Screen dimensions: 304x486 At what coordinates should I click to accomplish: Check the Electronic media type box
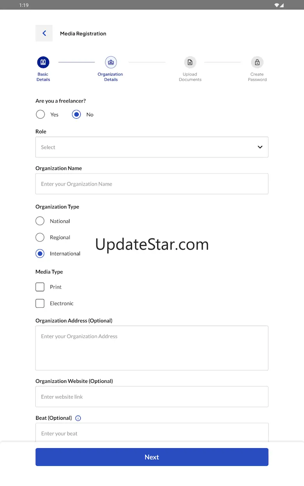pyautogui.click(x=40, y=303)
